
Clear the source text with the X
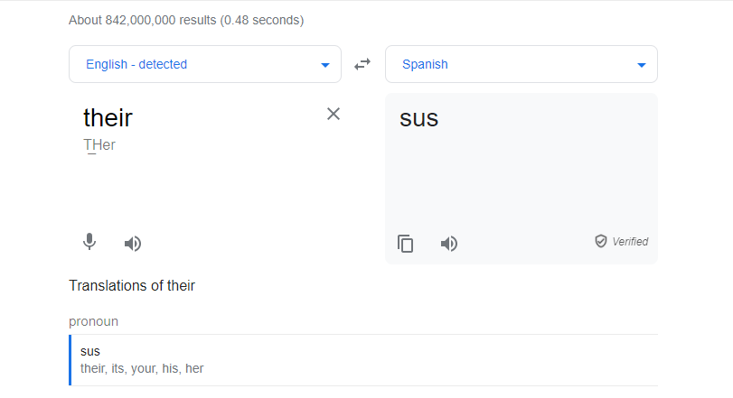(x=334, y=114)
